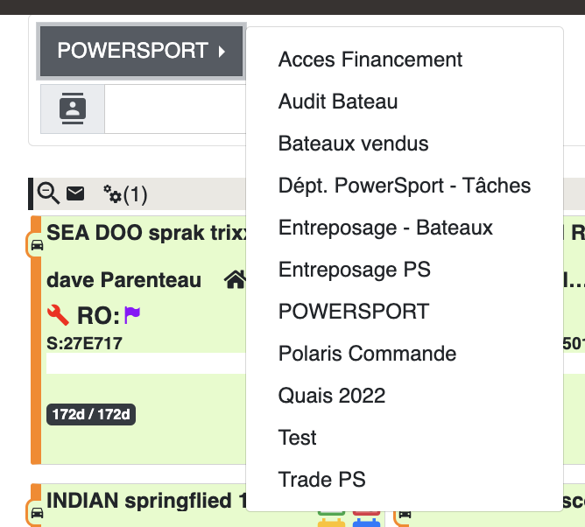Click the 172d / 172d badge
585x527 pixels.
[x=91, y=414]
